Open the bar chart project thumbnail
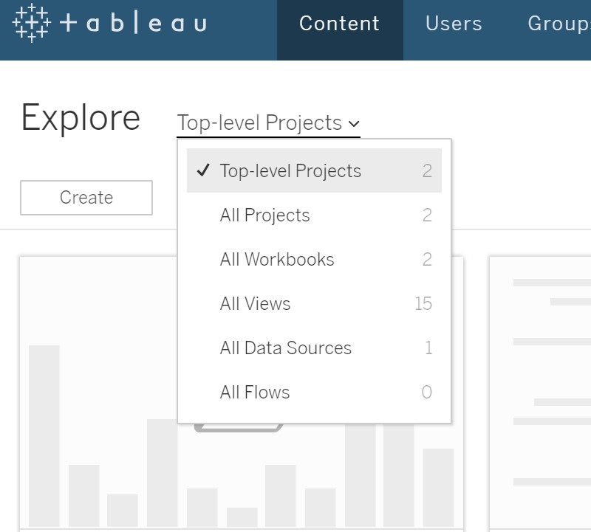Screen dimensions: 591x532 pos(242,393)
